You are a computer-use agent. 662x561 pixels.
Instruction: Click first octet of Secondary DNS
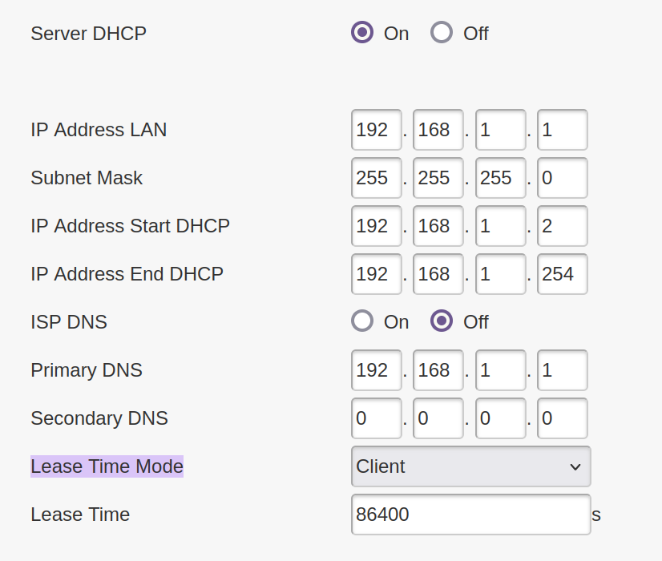(376, 418)
